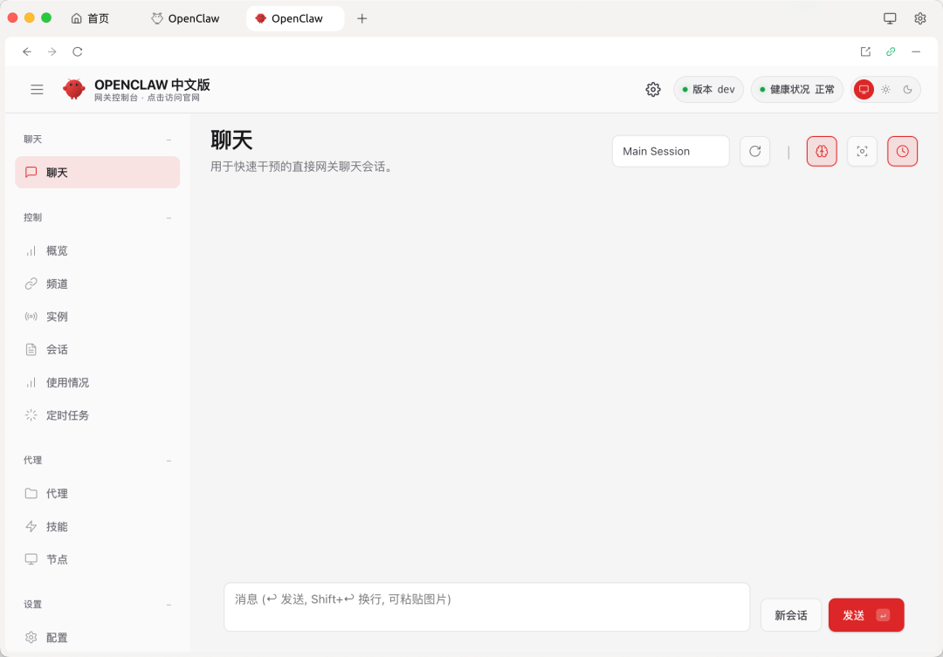The image size is (943, 657).
Task: Select system theme with the monitor icon
Action: [x=864, y=89]
